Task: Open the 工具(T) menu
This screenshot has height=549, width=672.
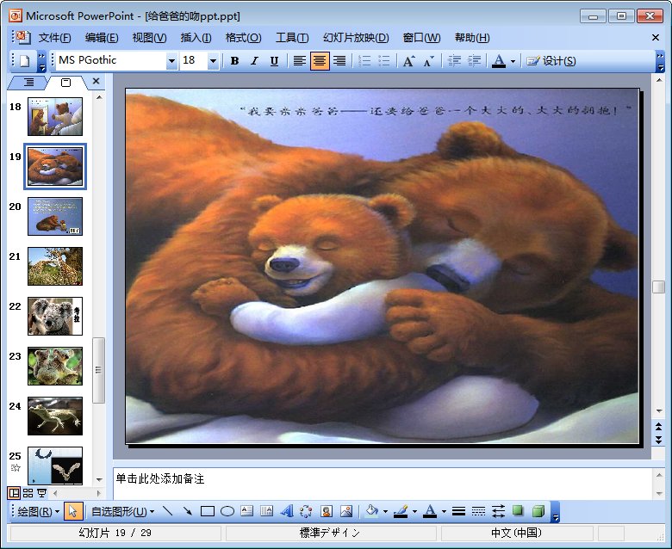Action: tap(292, 38)
